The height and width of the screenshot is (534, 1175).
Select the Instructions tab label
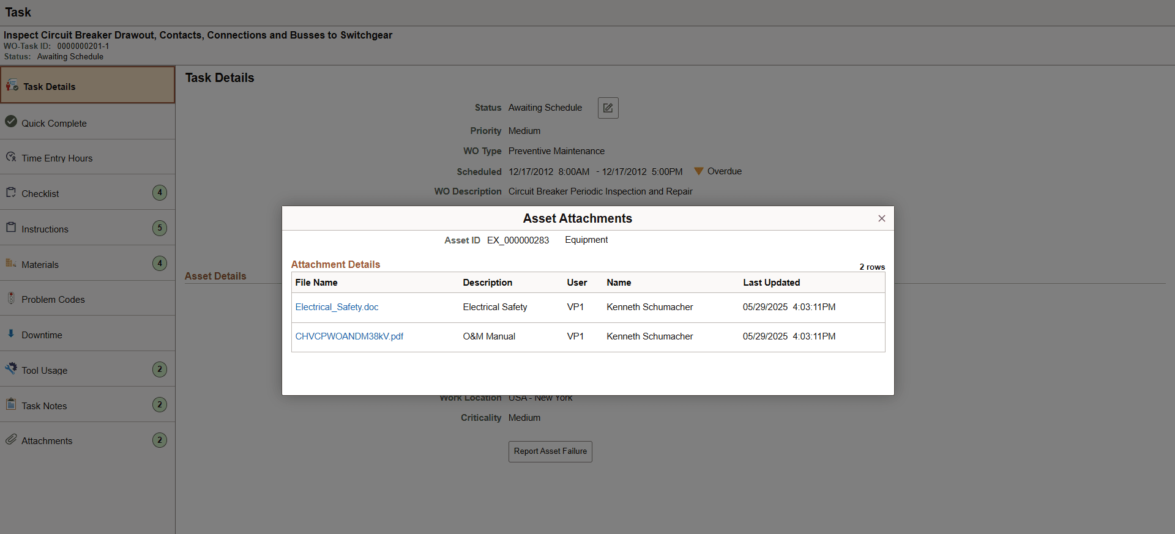click(45, 229)
